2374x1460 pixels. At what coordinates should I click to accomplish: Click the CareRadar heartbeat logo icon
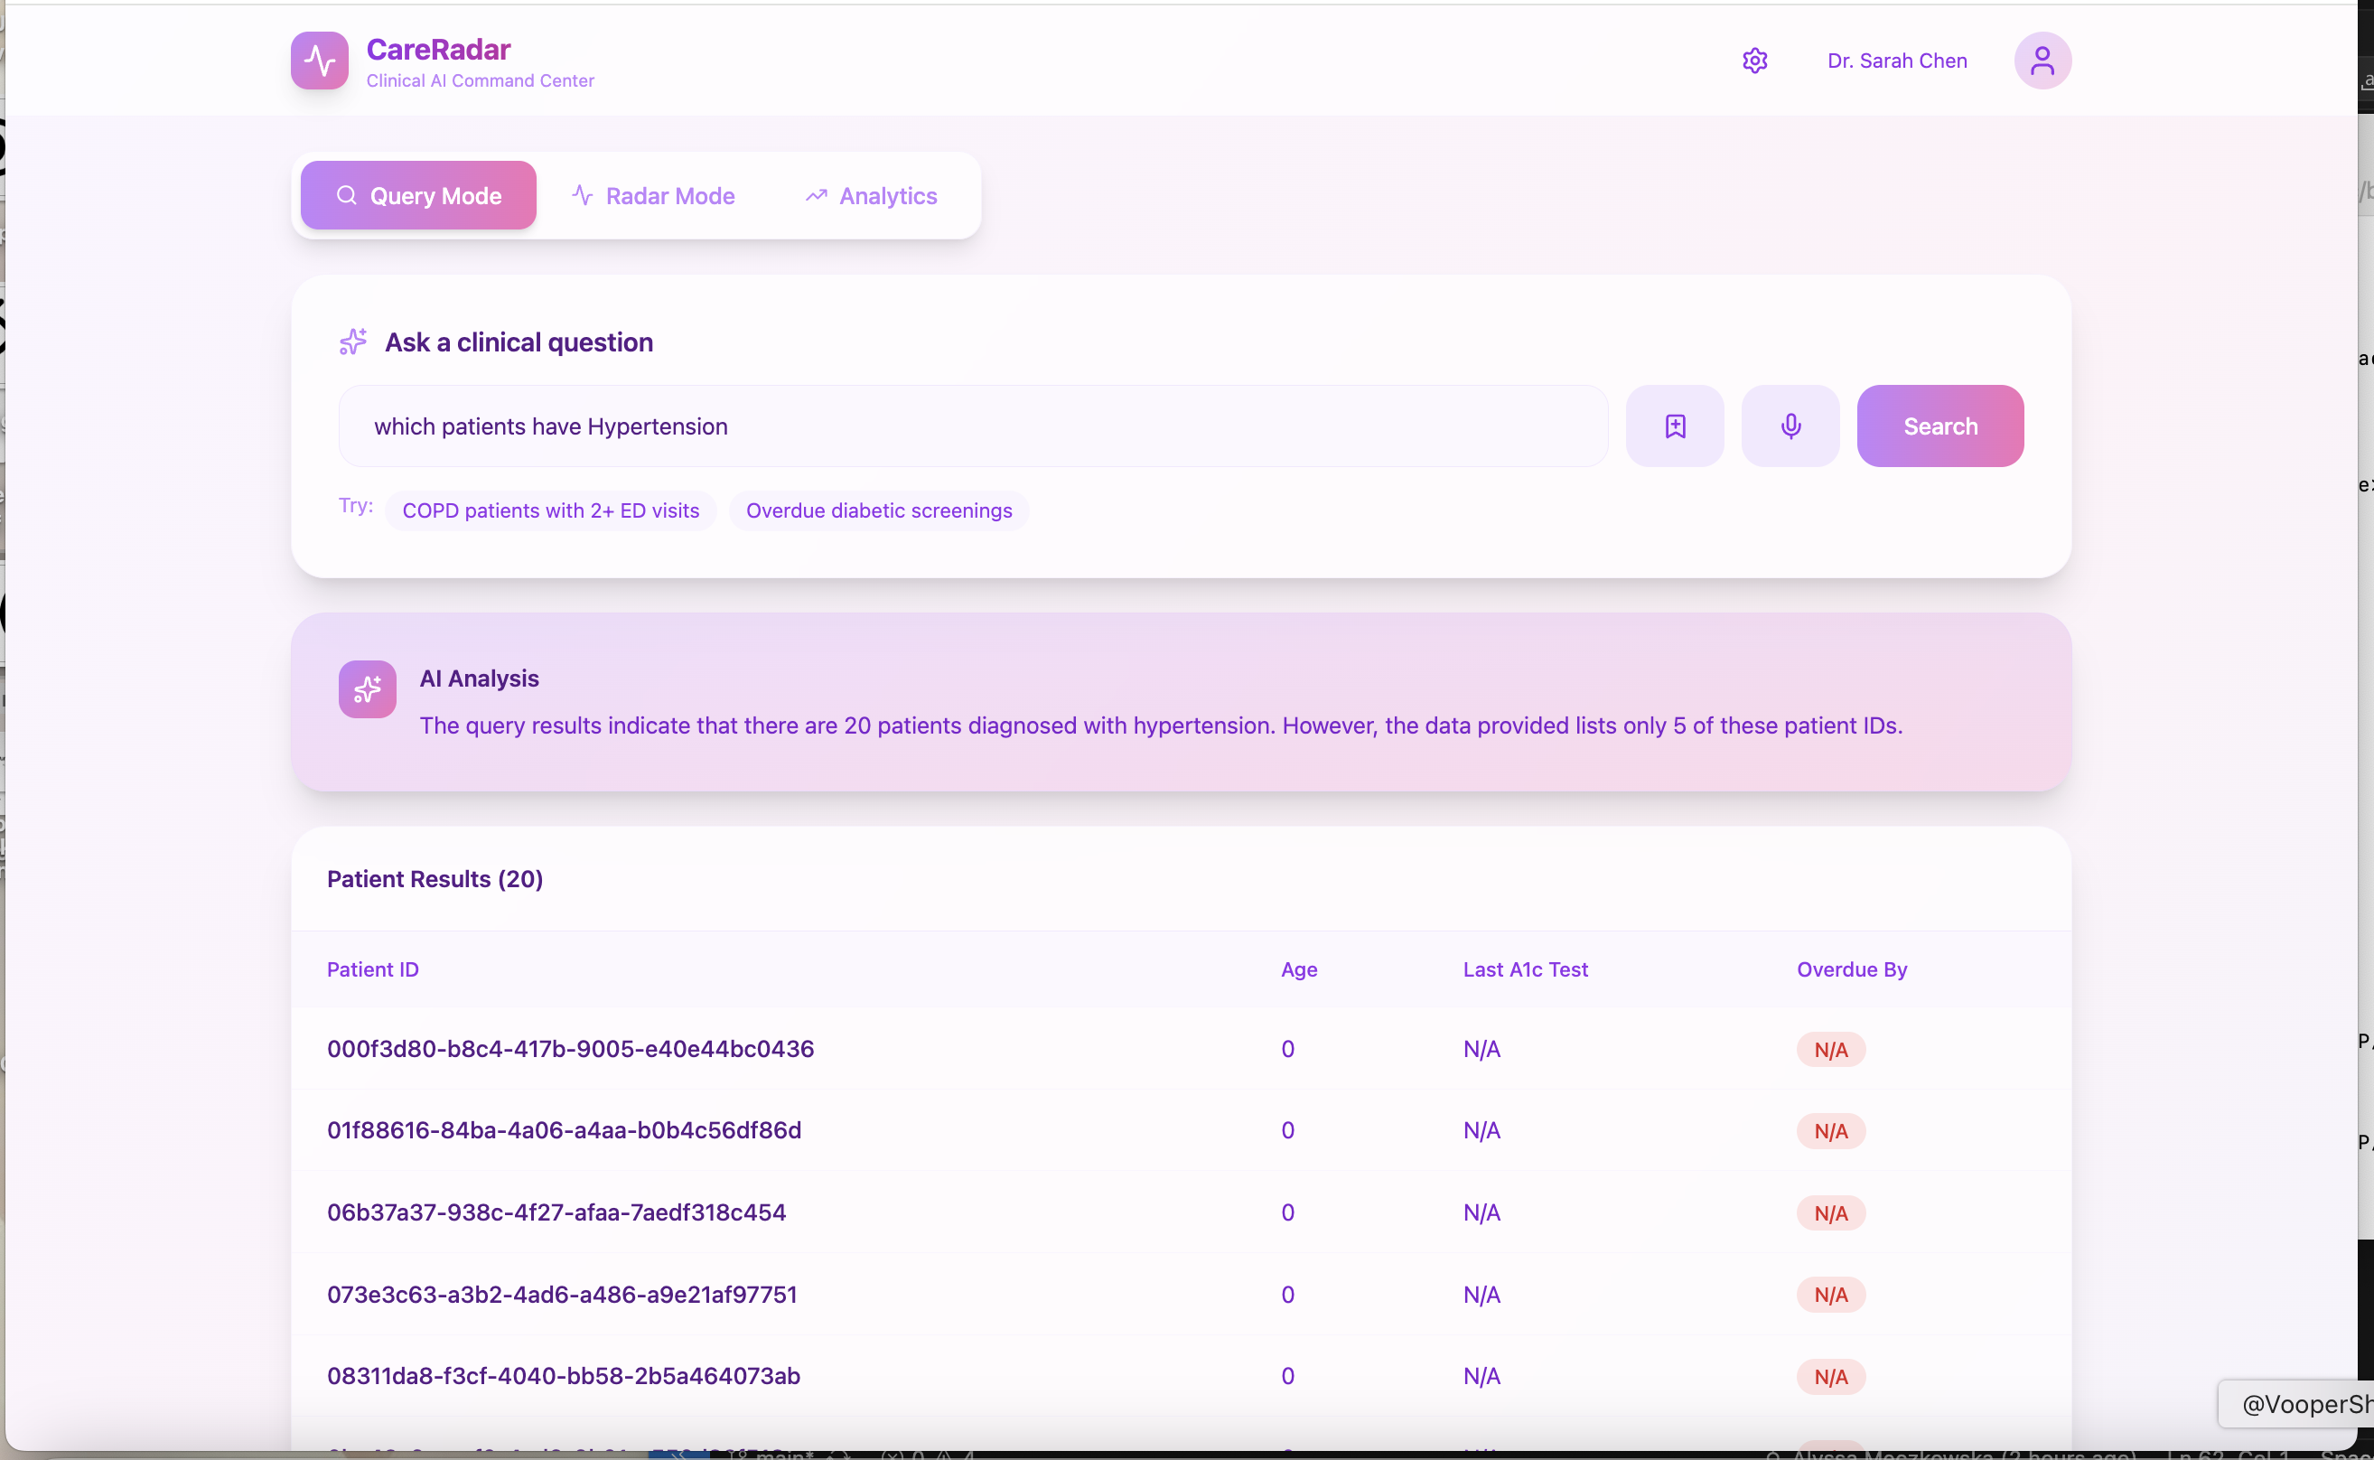pos(320,60)
